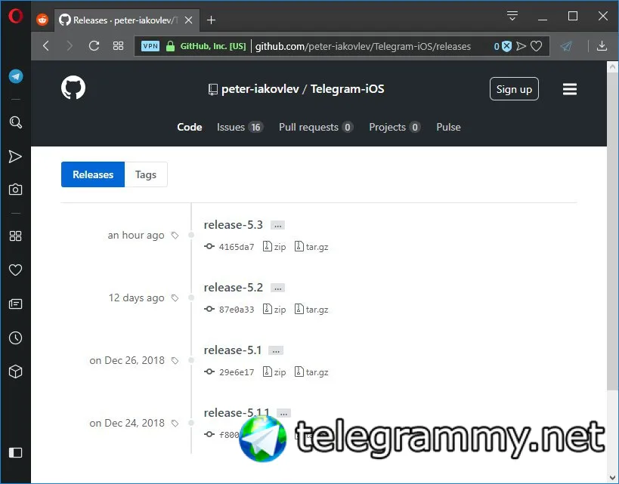619x484 pixels.
Task: Expand the ellipsis next to release-5.1
Action: (276, 350)
